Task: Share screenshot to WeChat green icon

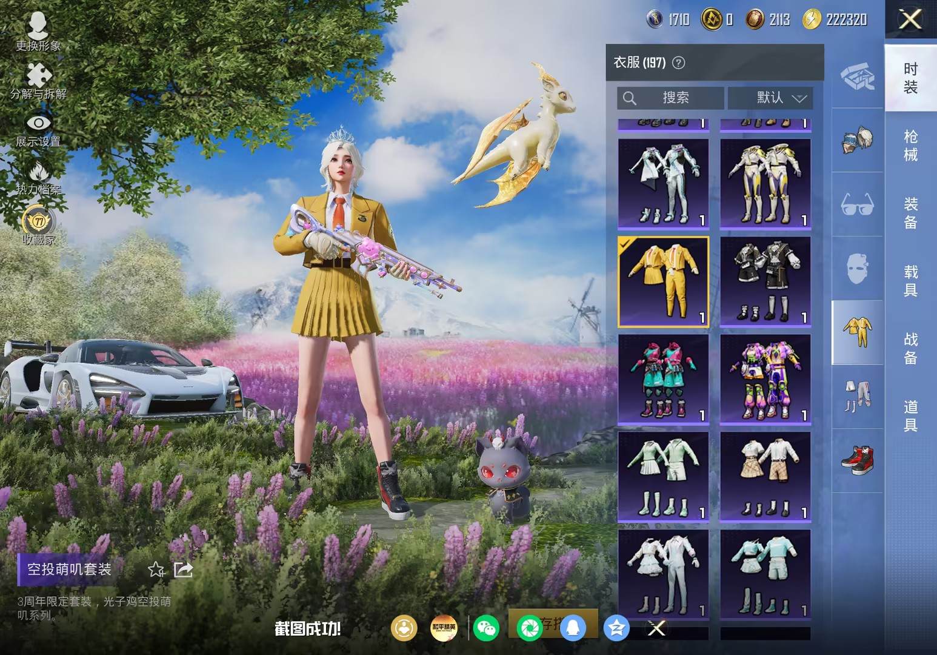Action: click(x=486, y=628)
